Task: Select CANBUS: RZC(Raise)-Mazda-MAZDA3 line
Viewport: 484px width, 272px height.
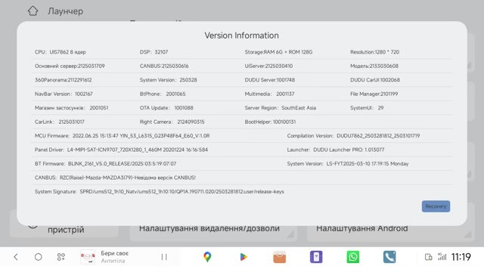Action: pyautogui.click(x=115, y=178)
